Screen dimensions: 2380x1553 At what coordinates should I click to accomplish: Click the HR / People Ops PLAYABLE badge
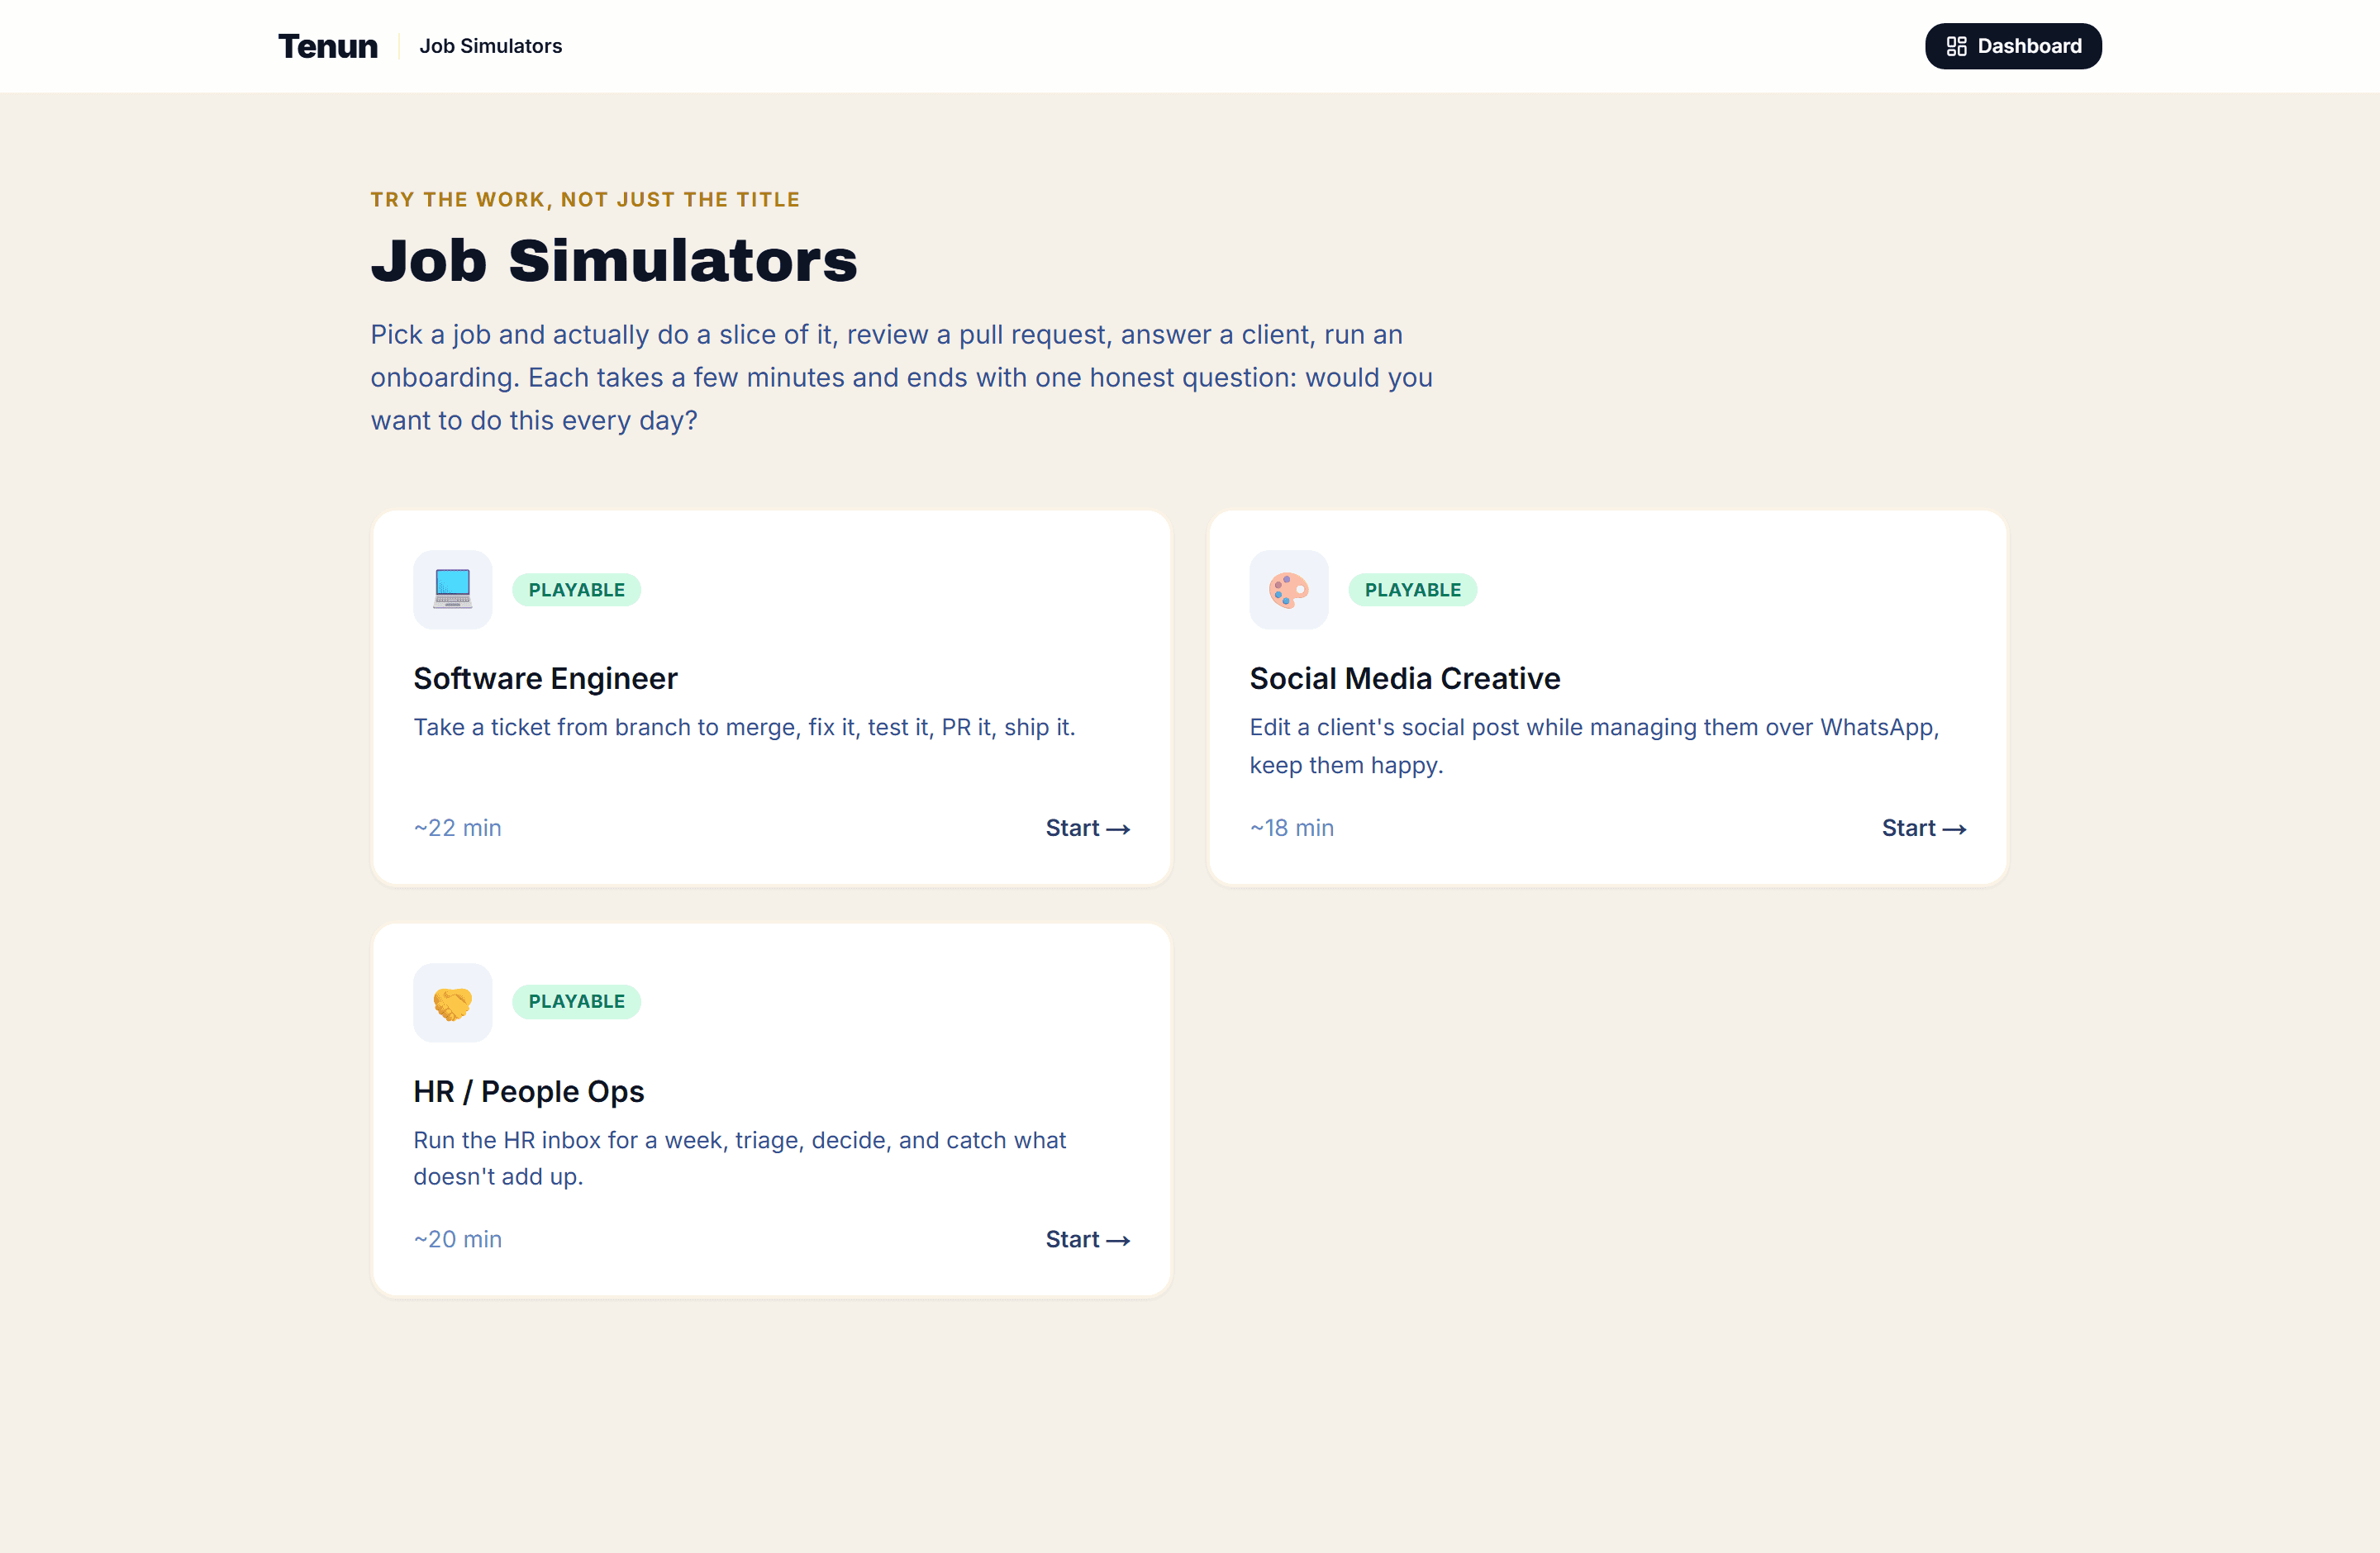(576, 1001)
